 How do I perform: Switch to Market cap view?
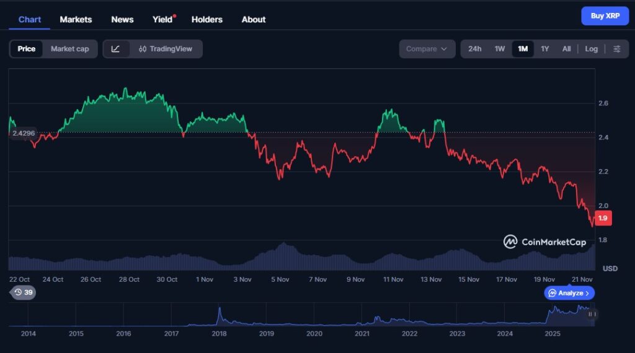click(69, 49)
